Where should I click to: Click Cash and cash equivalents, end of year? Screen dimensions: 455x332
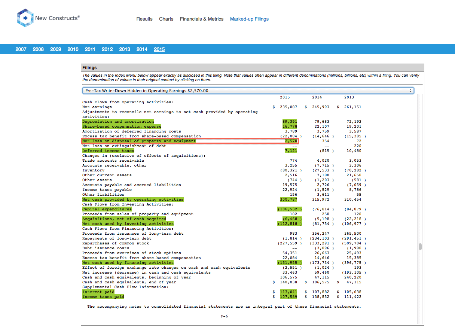click(129, 282)
